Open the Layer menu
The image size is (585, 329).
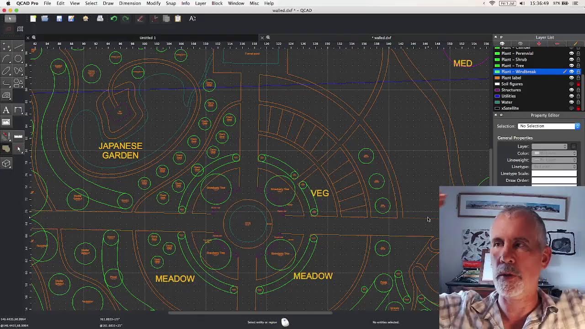coord(201,3)
